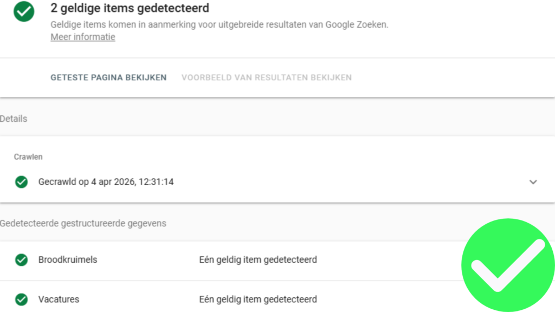
Task: Select the "Geteste pagina bekijken" tab
Action: [108, 77]
